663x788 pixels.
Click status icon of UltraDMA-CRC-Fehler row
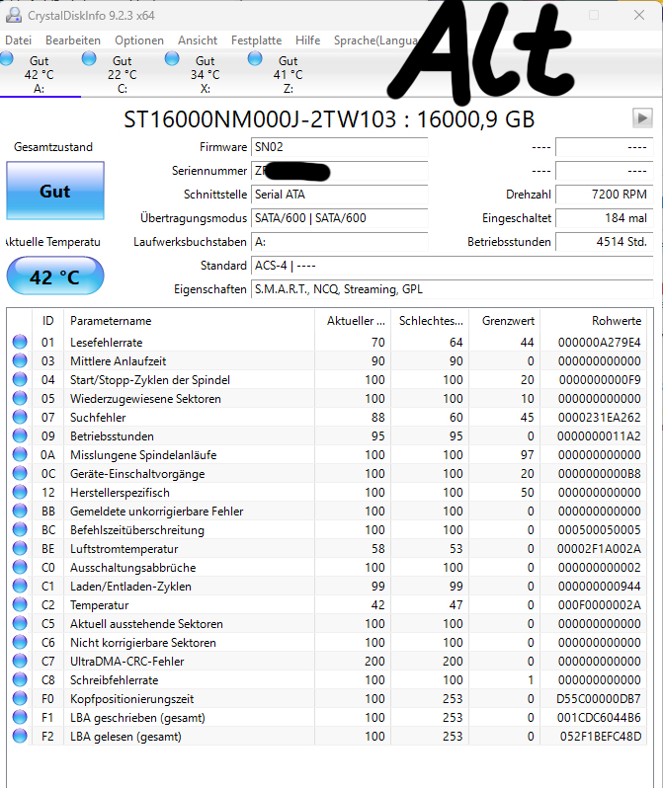coord(20,661)
